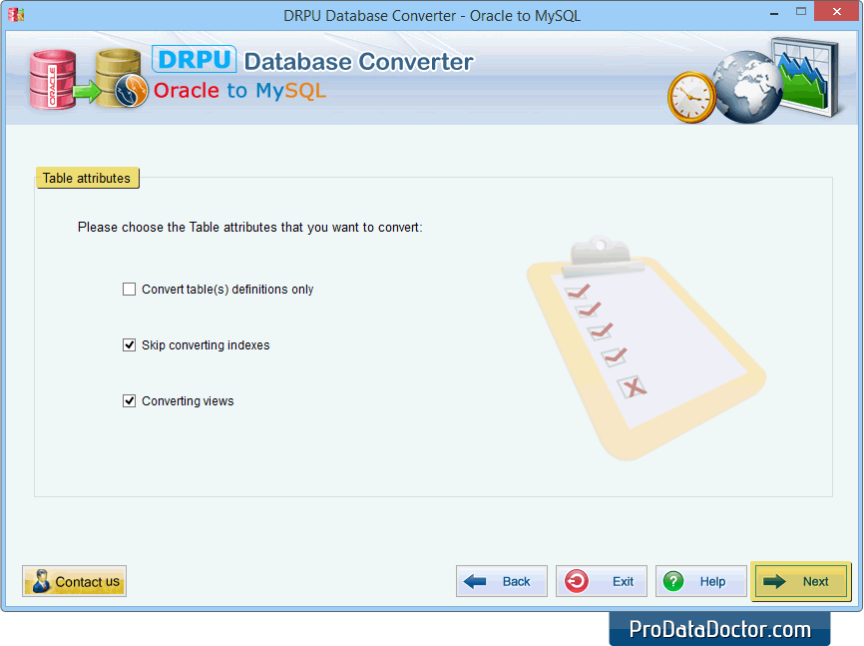This screenshot has width=864, height=646.
Task: Click 'Converting views' label text
Action: click(x=188, y=401)
